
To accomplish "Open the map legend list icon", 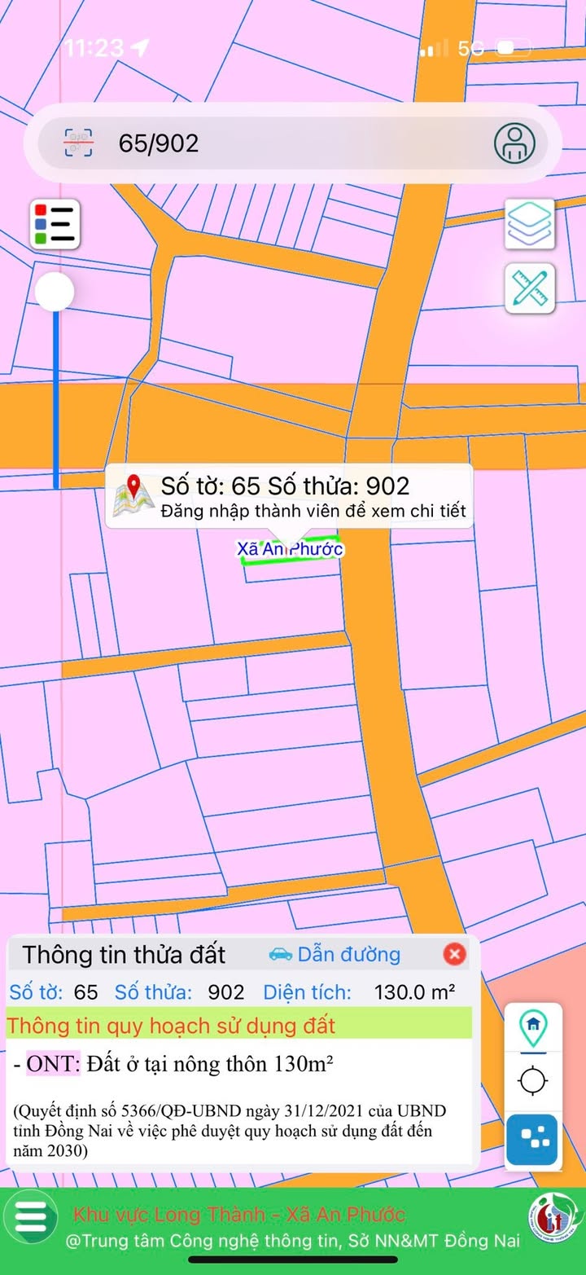I will [x=55, y=223].
